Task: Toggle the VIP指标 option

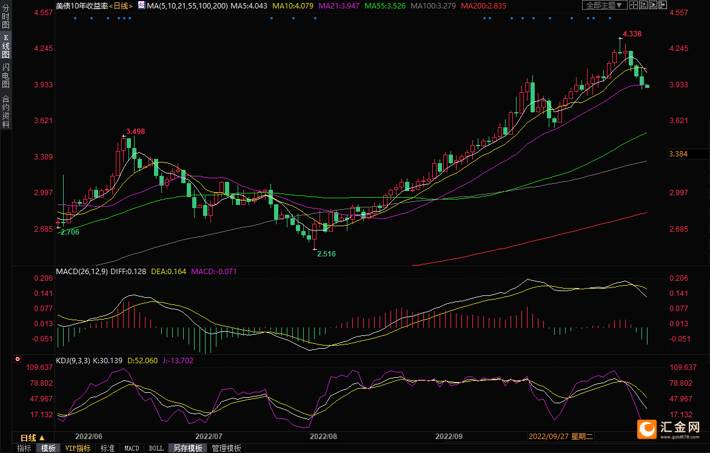Action: (x=78, y=448)
